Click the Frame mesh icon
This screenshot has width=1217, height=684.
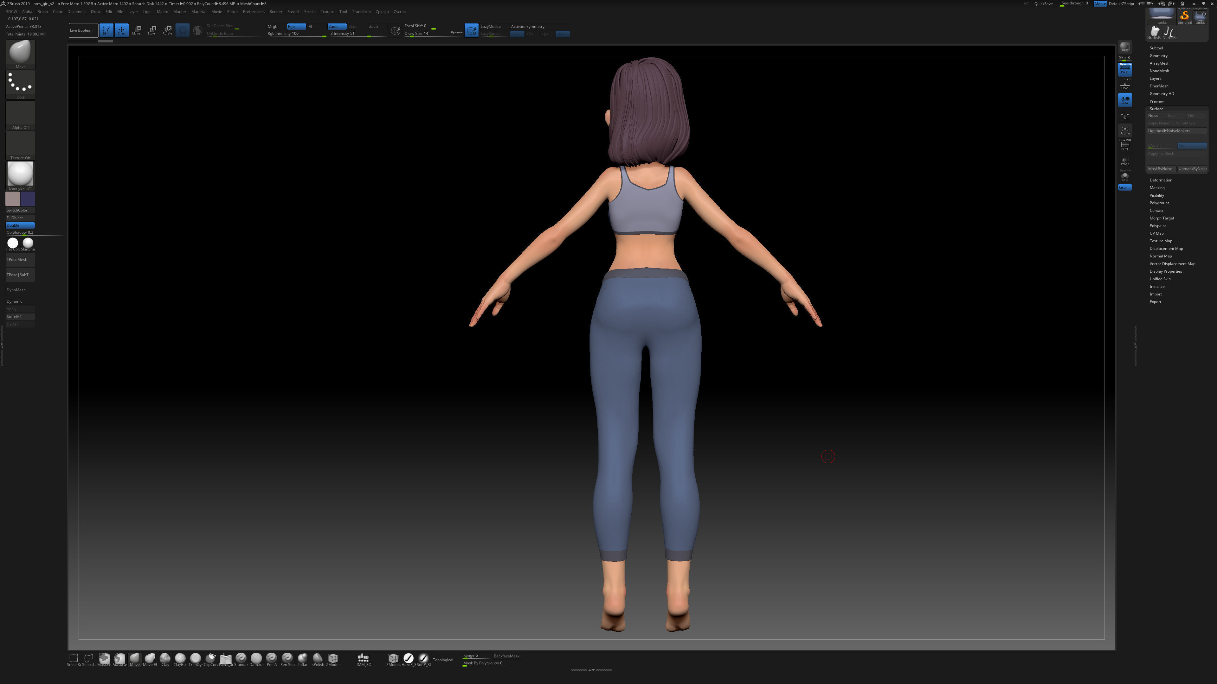tap(1124, 130)
